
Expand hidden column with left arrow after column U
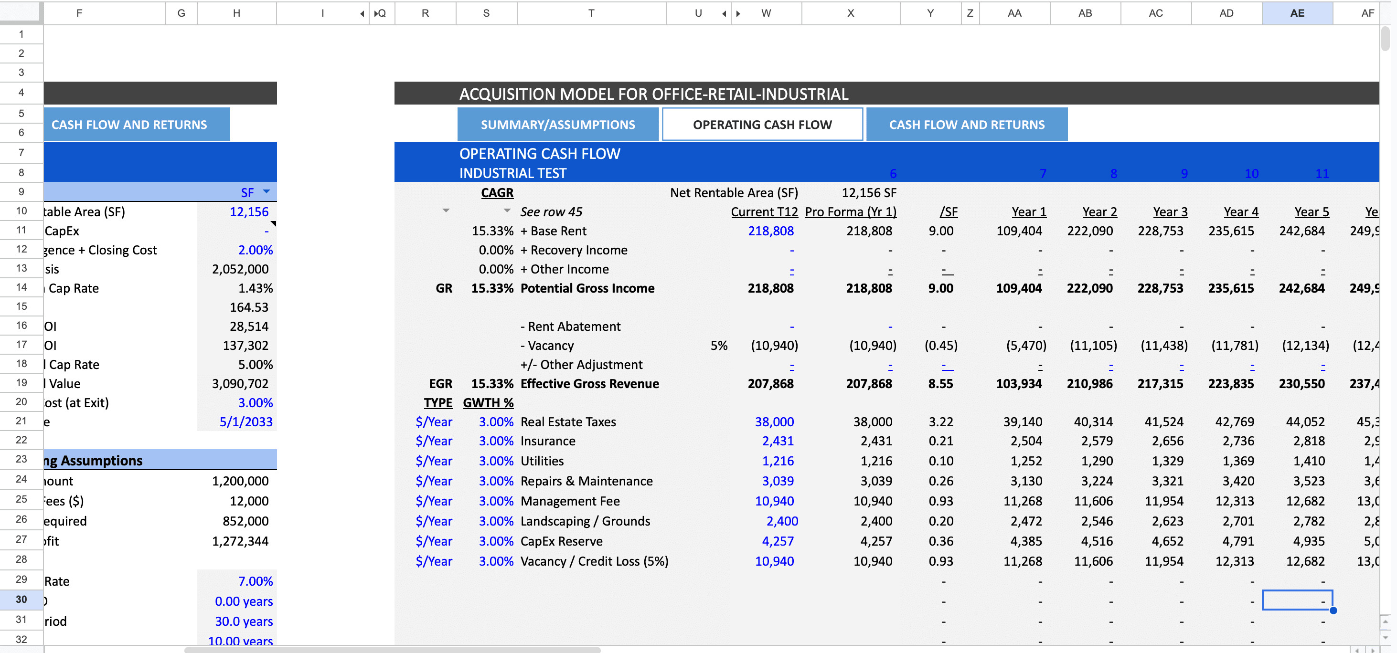click(724, 13)
